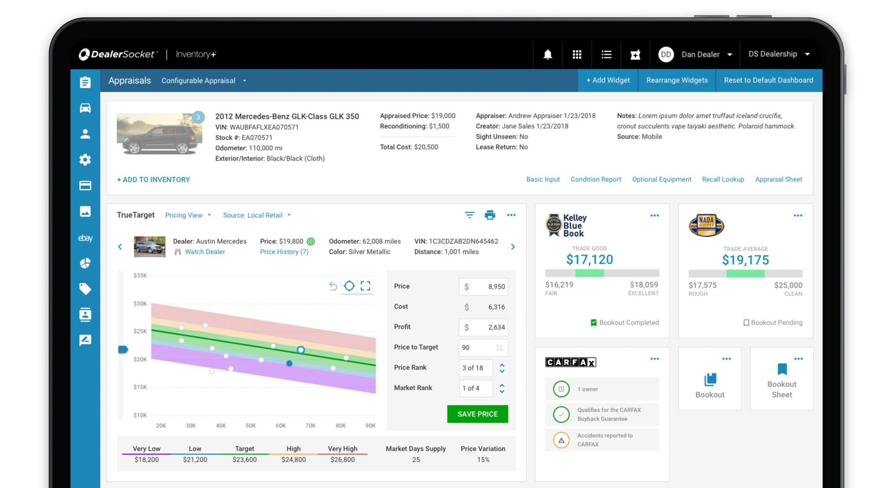This screenshot has height=488, width=895.
Task: Expand the Pricing View dropdown
Action: (x=188, y=215)
